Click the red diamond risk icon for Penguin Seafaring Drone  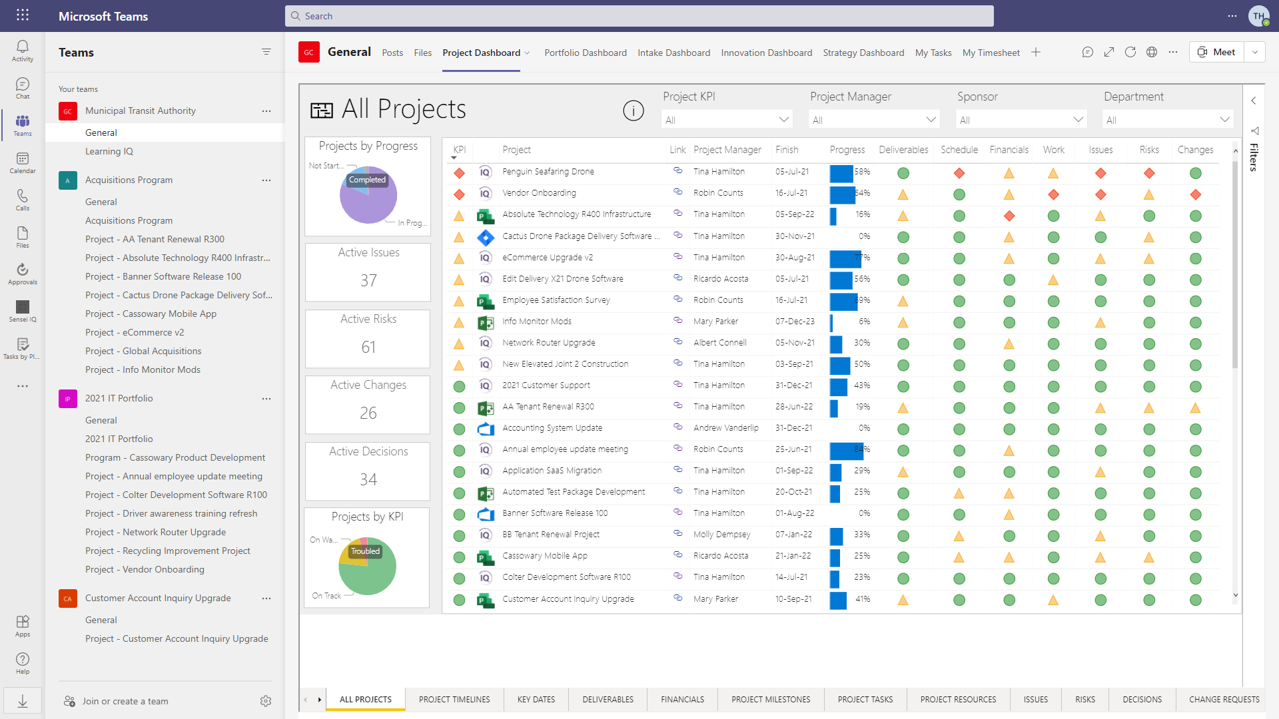point(1149,172)
